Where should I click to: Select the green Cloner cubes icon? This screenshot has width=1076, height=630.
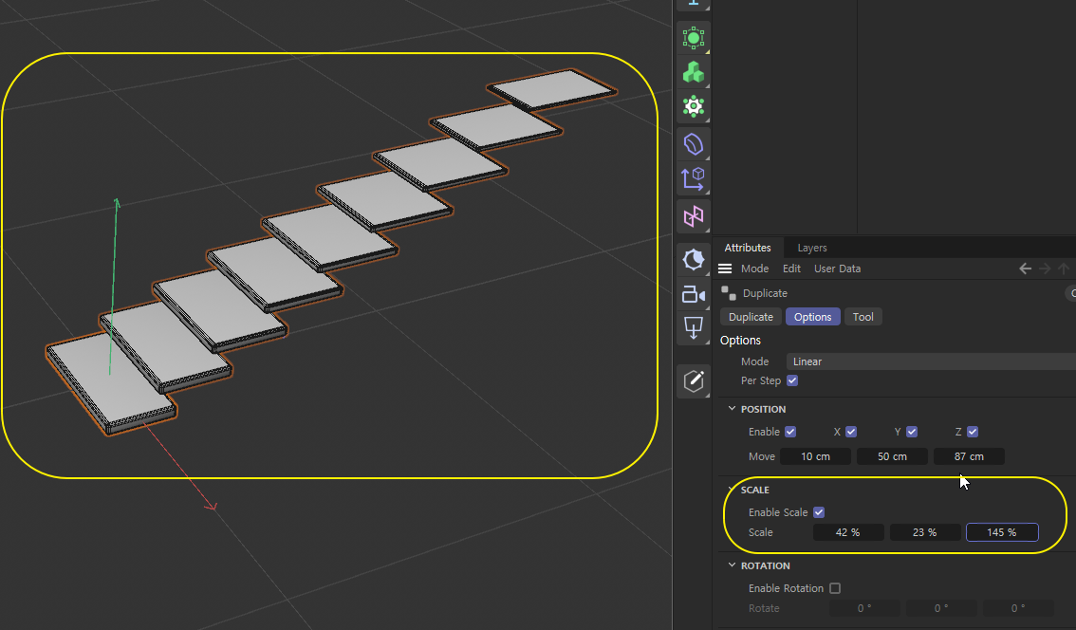[x=693, y=72]
